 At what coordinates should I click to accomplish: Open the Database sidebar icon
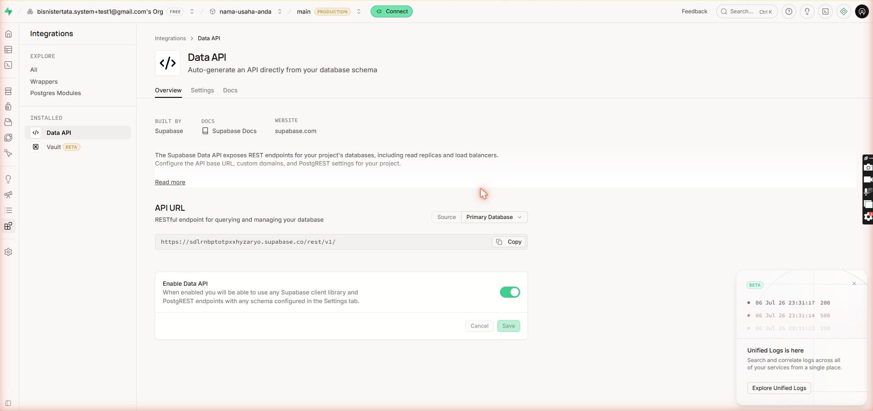(x=8, y=91)
